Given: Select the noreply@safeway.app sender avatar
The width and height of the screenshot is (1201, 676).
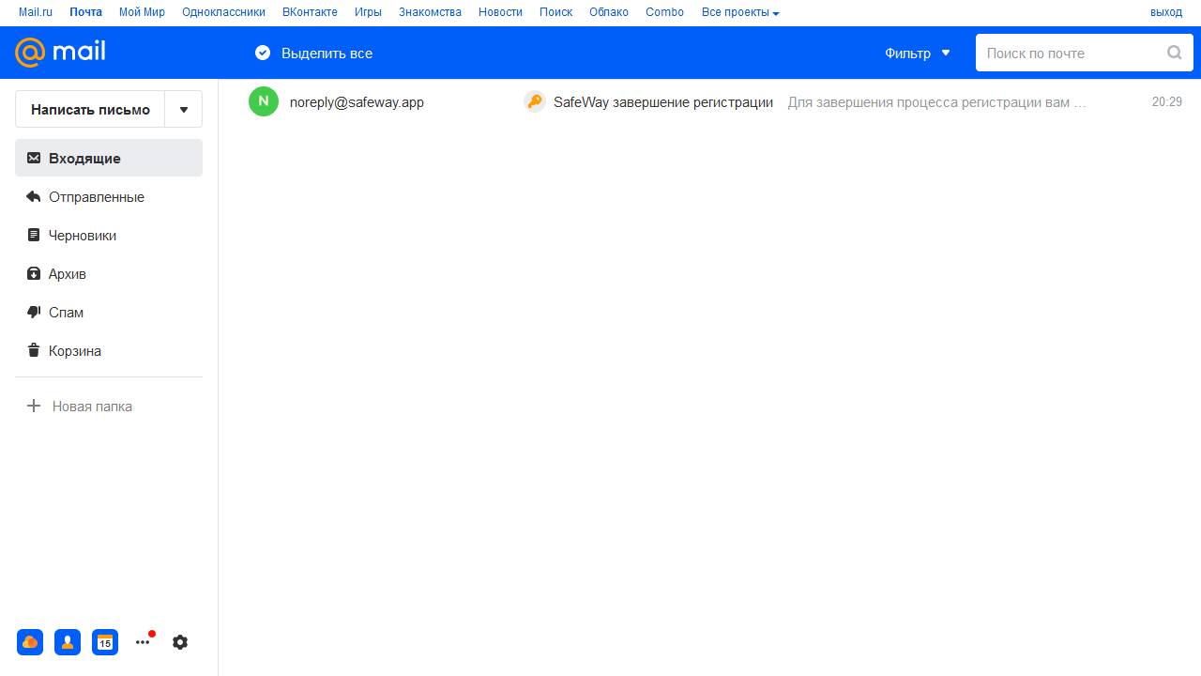Looking at the screenshot, I should (x=264, y=101).
